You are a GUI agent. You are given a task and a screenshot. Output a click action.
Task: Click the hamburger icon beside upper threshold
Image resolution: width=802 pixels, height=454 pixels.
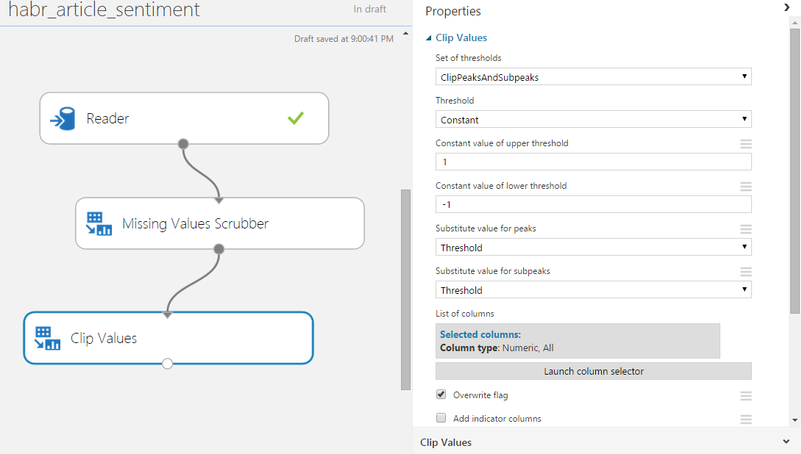click(x=746, y=144)
